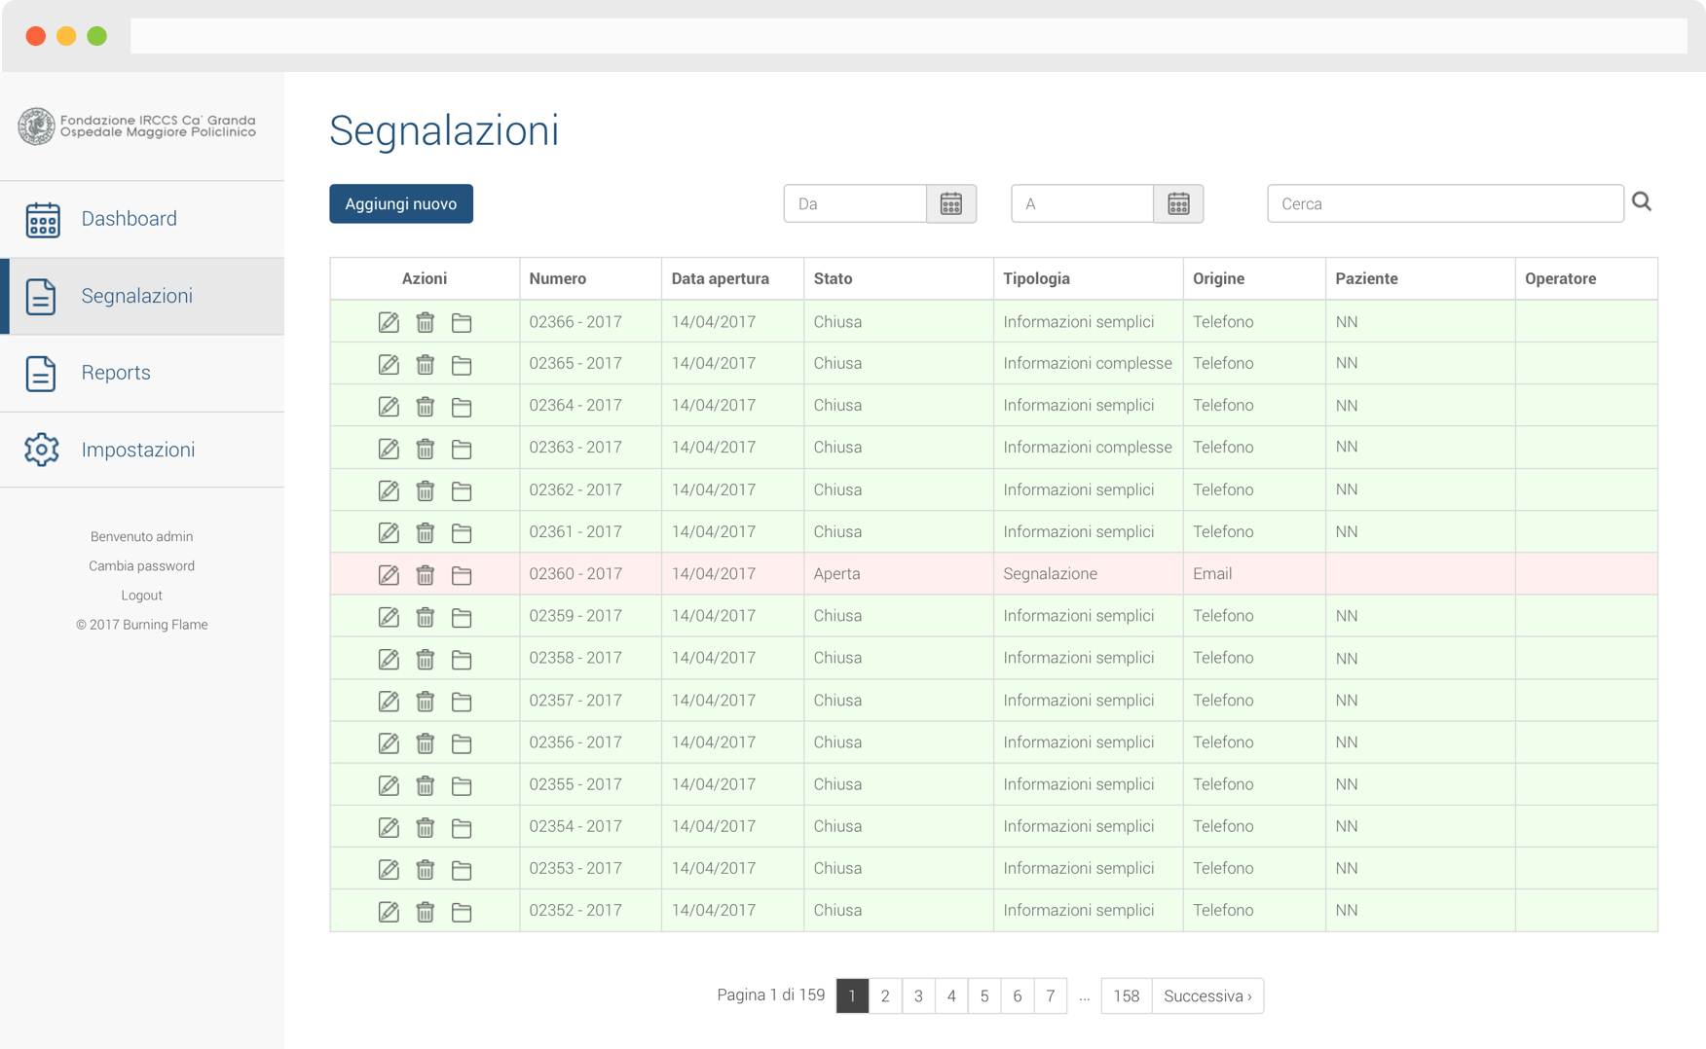
Task: Edit record 02359 - 2017
Action: click(x=389, y=616)
